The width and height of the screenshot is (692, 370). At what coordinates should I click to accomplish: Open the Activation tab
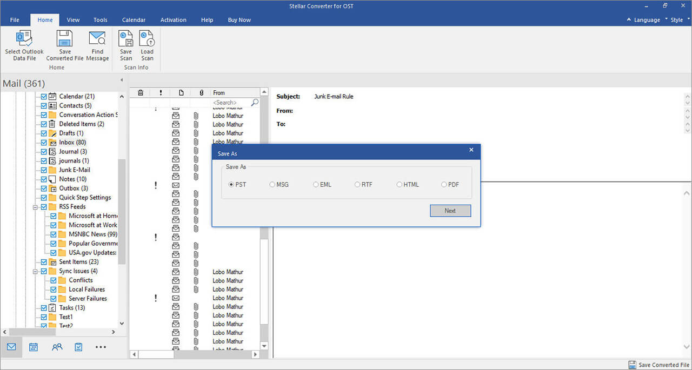tap(174, 20)
